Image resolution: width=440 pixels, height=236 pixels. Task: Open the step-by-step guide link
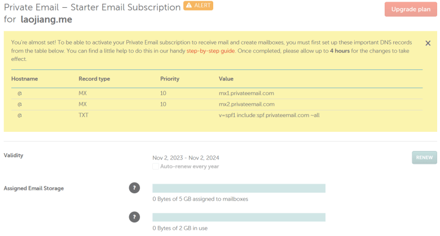[210, 51]
